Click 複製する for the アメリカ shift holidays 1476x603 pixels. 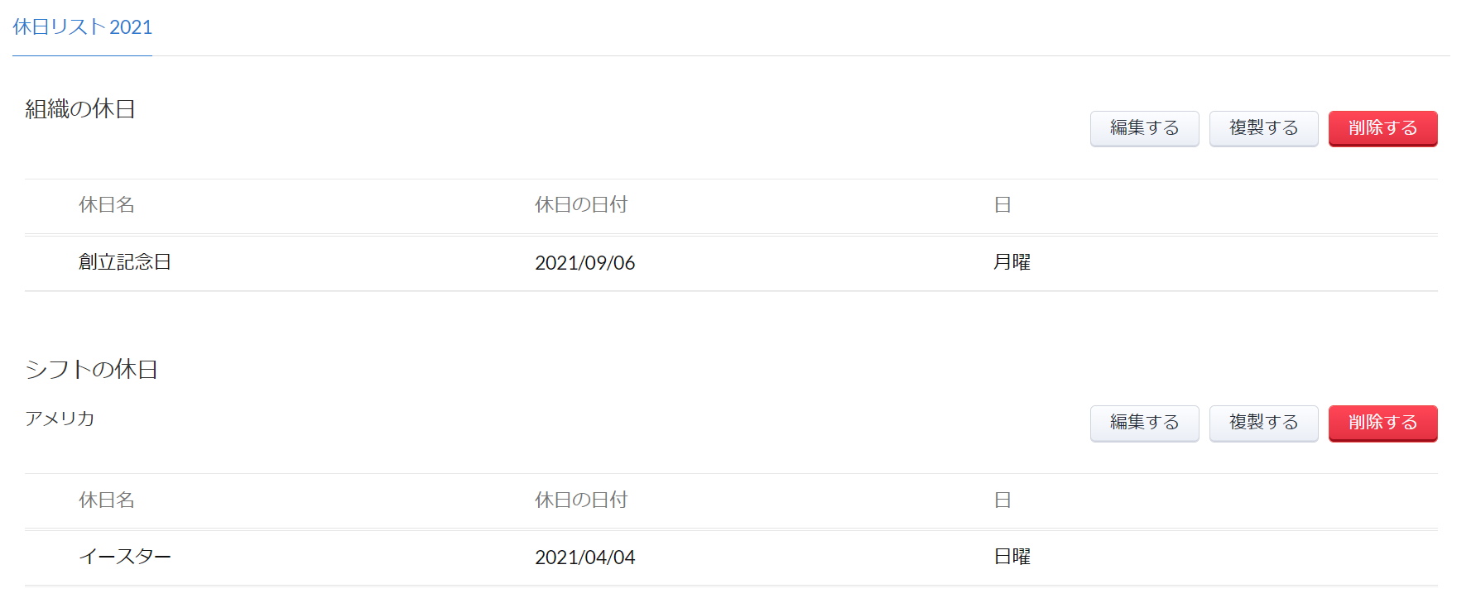pyautogui.click(x=1263, y=423)
